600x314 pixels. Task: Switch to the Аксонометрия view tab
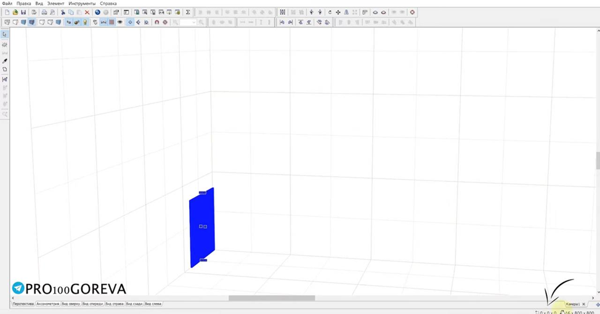pos(48,304)
